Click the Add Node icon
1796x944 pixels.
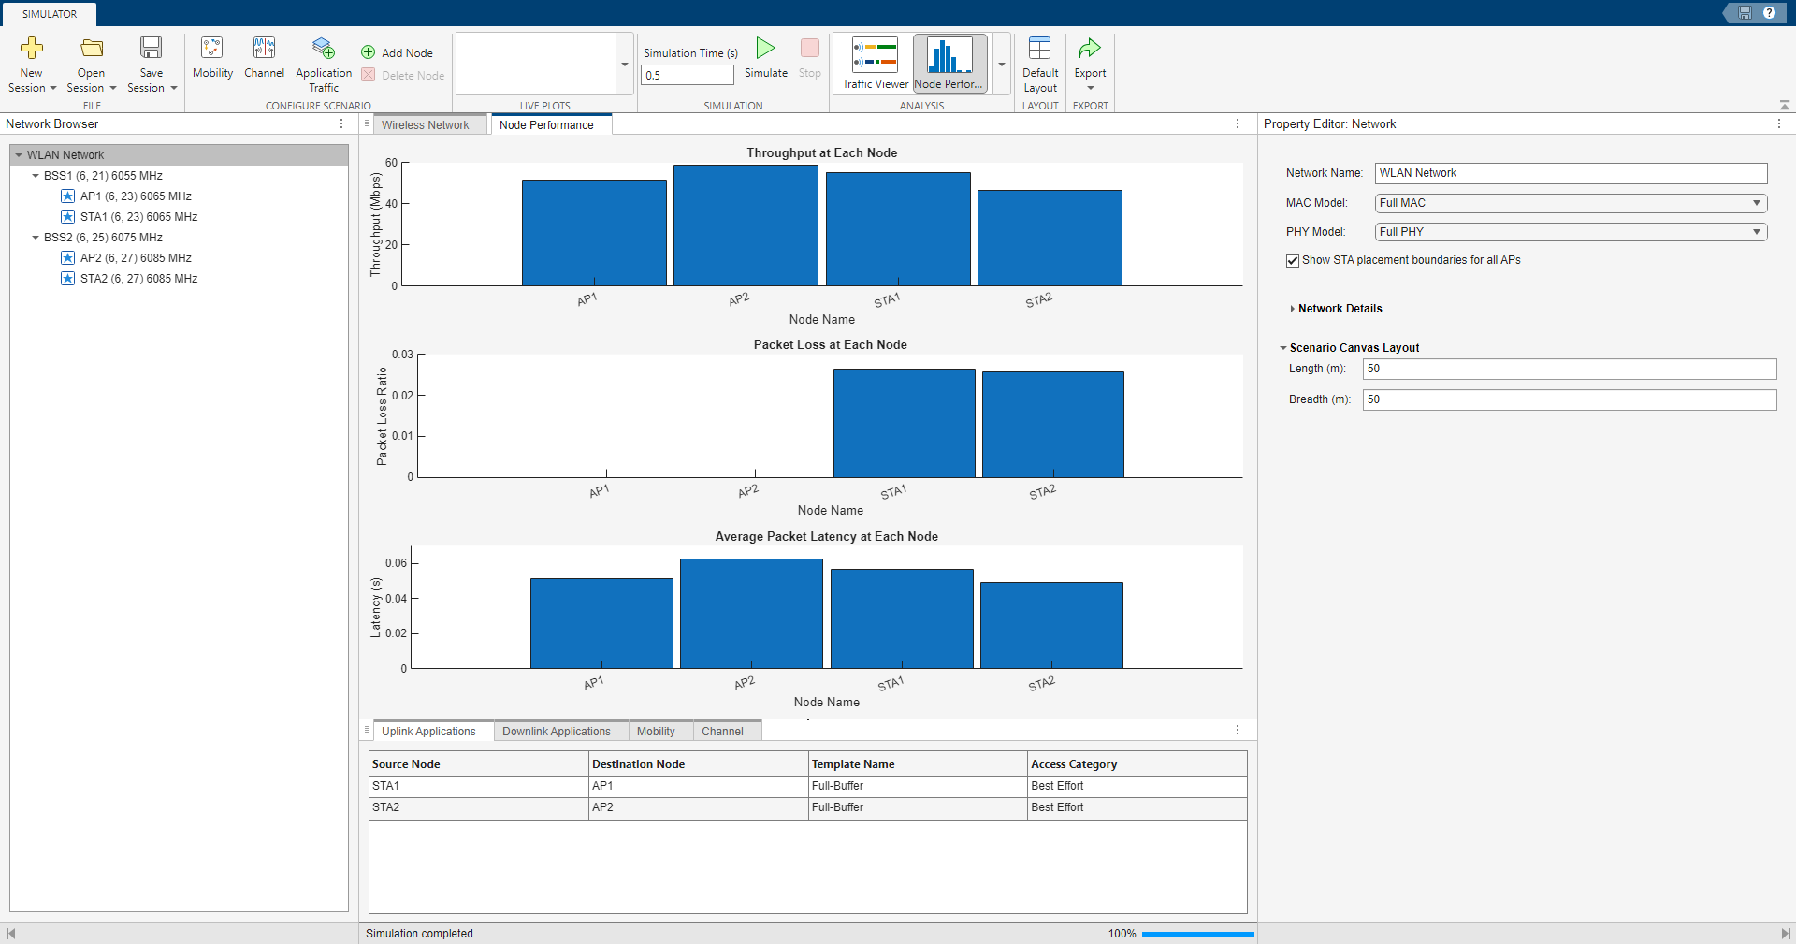click(x=397, y=52)
